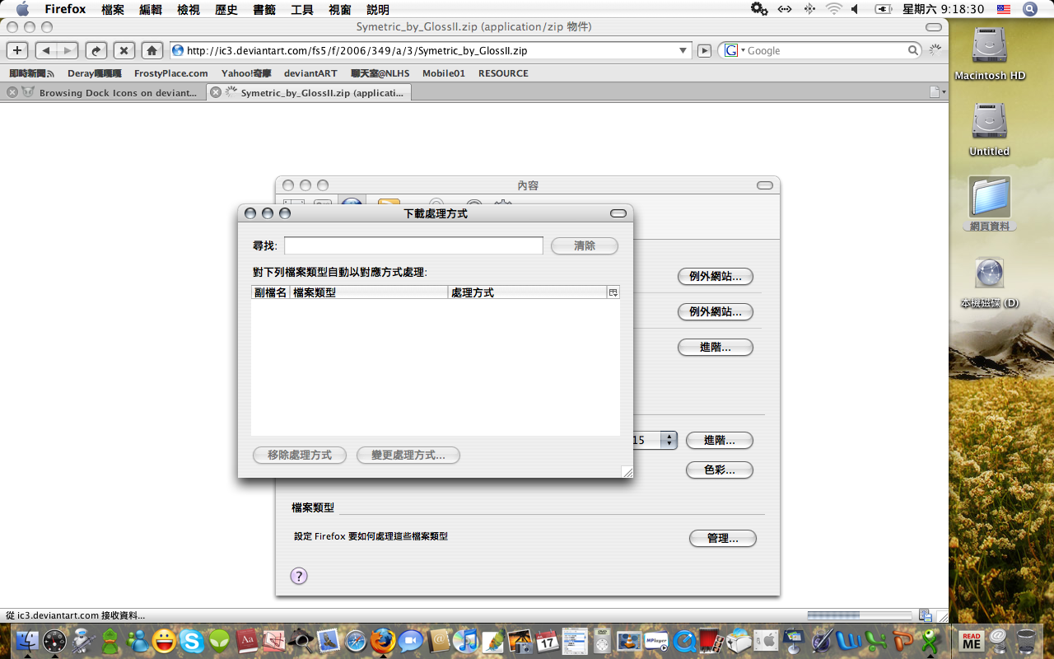Click the 管理... button
The image size is (1054, 659).
coord(722,538)
